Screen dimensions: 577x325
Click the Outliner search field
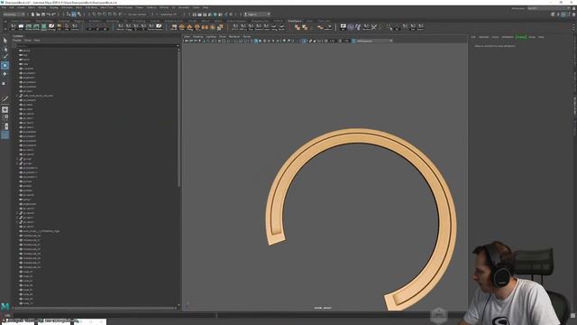tap(96, 46)
